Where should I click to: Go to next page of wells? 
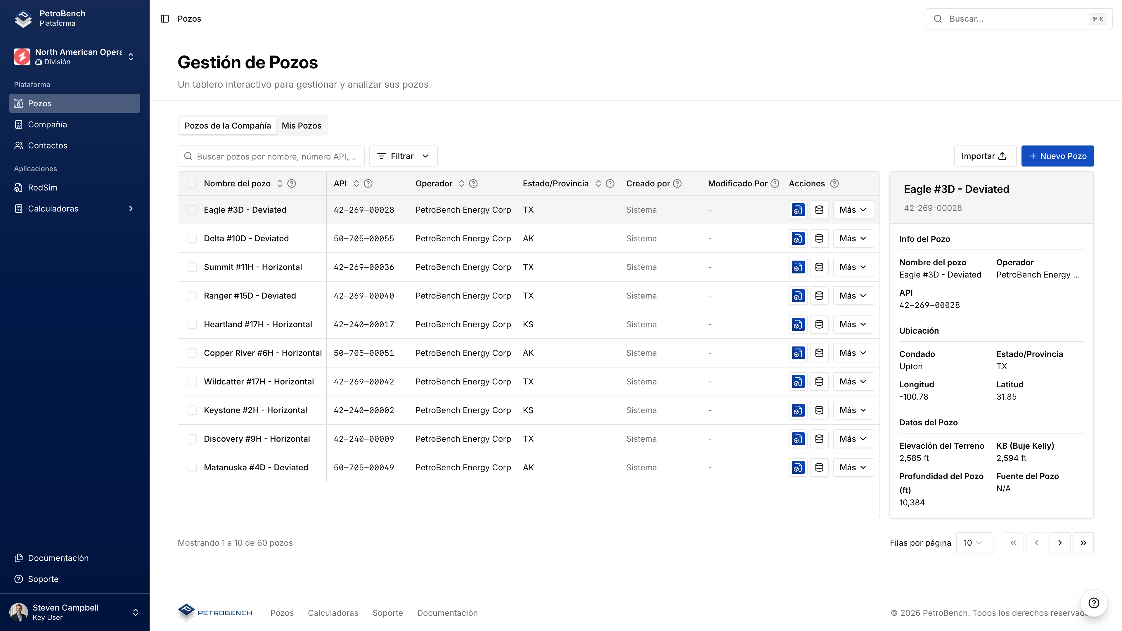(x=1060, y=542)
